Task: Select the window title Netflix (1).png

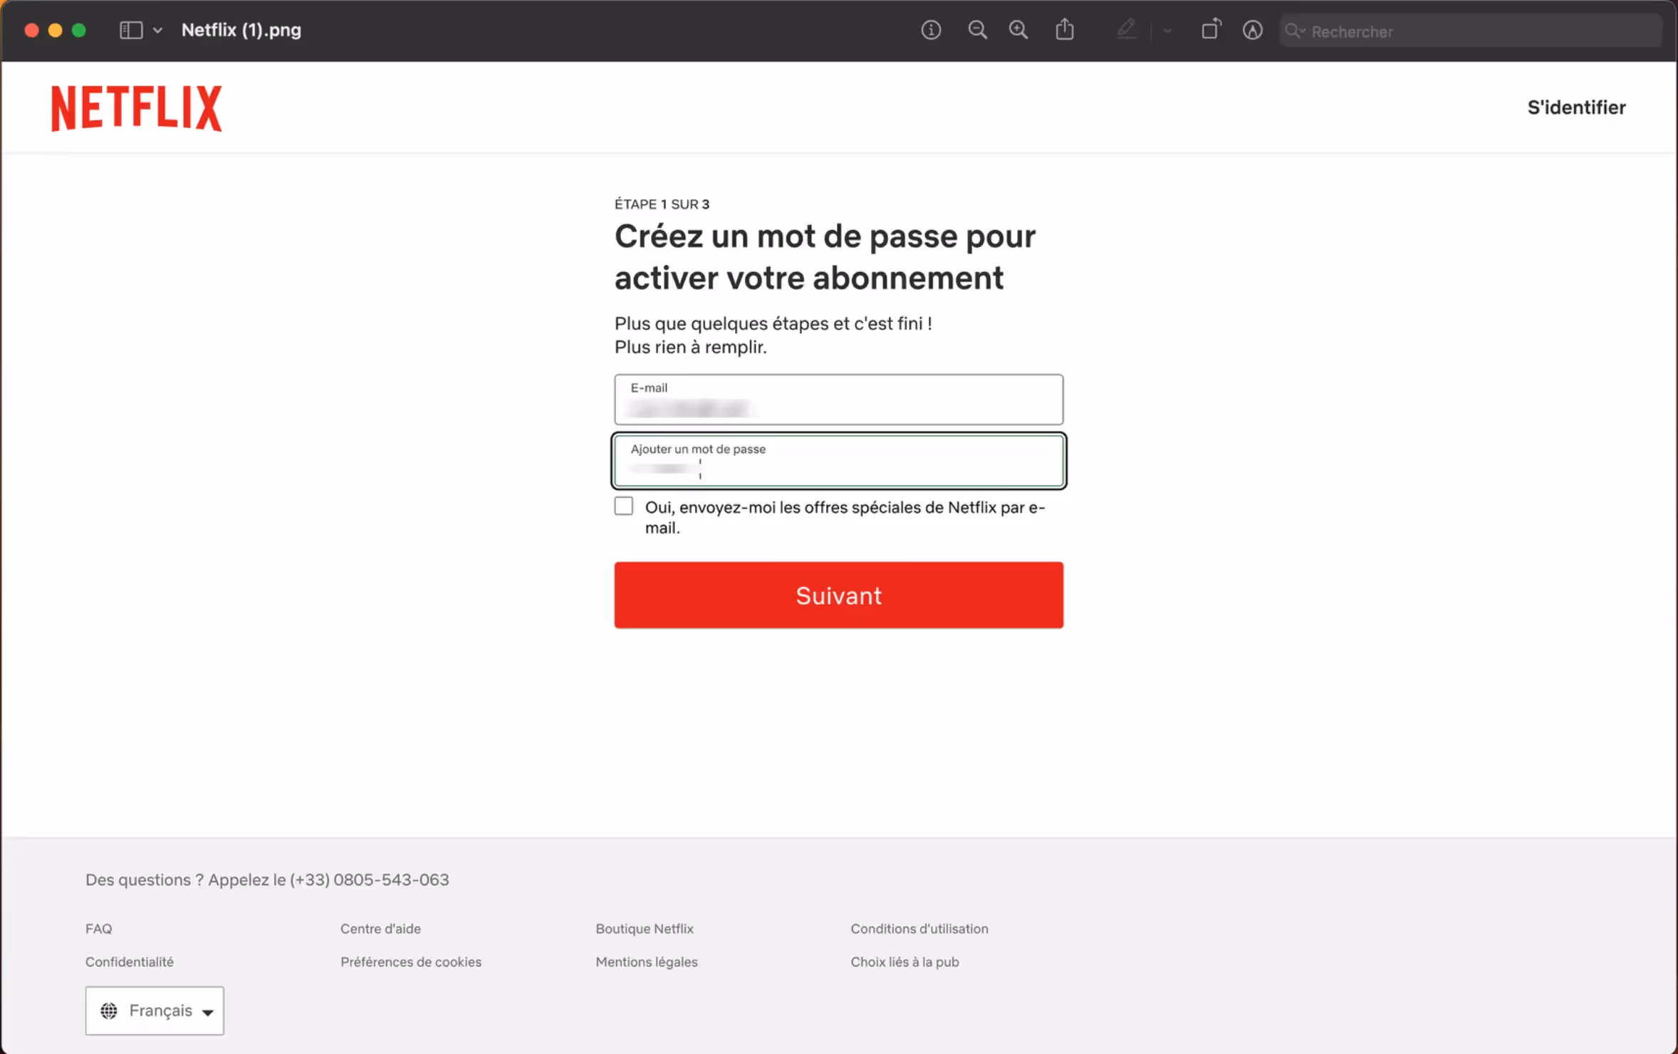Action: pos(241,30)
